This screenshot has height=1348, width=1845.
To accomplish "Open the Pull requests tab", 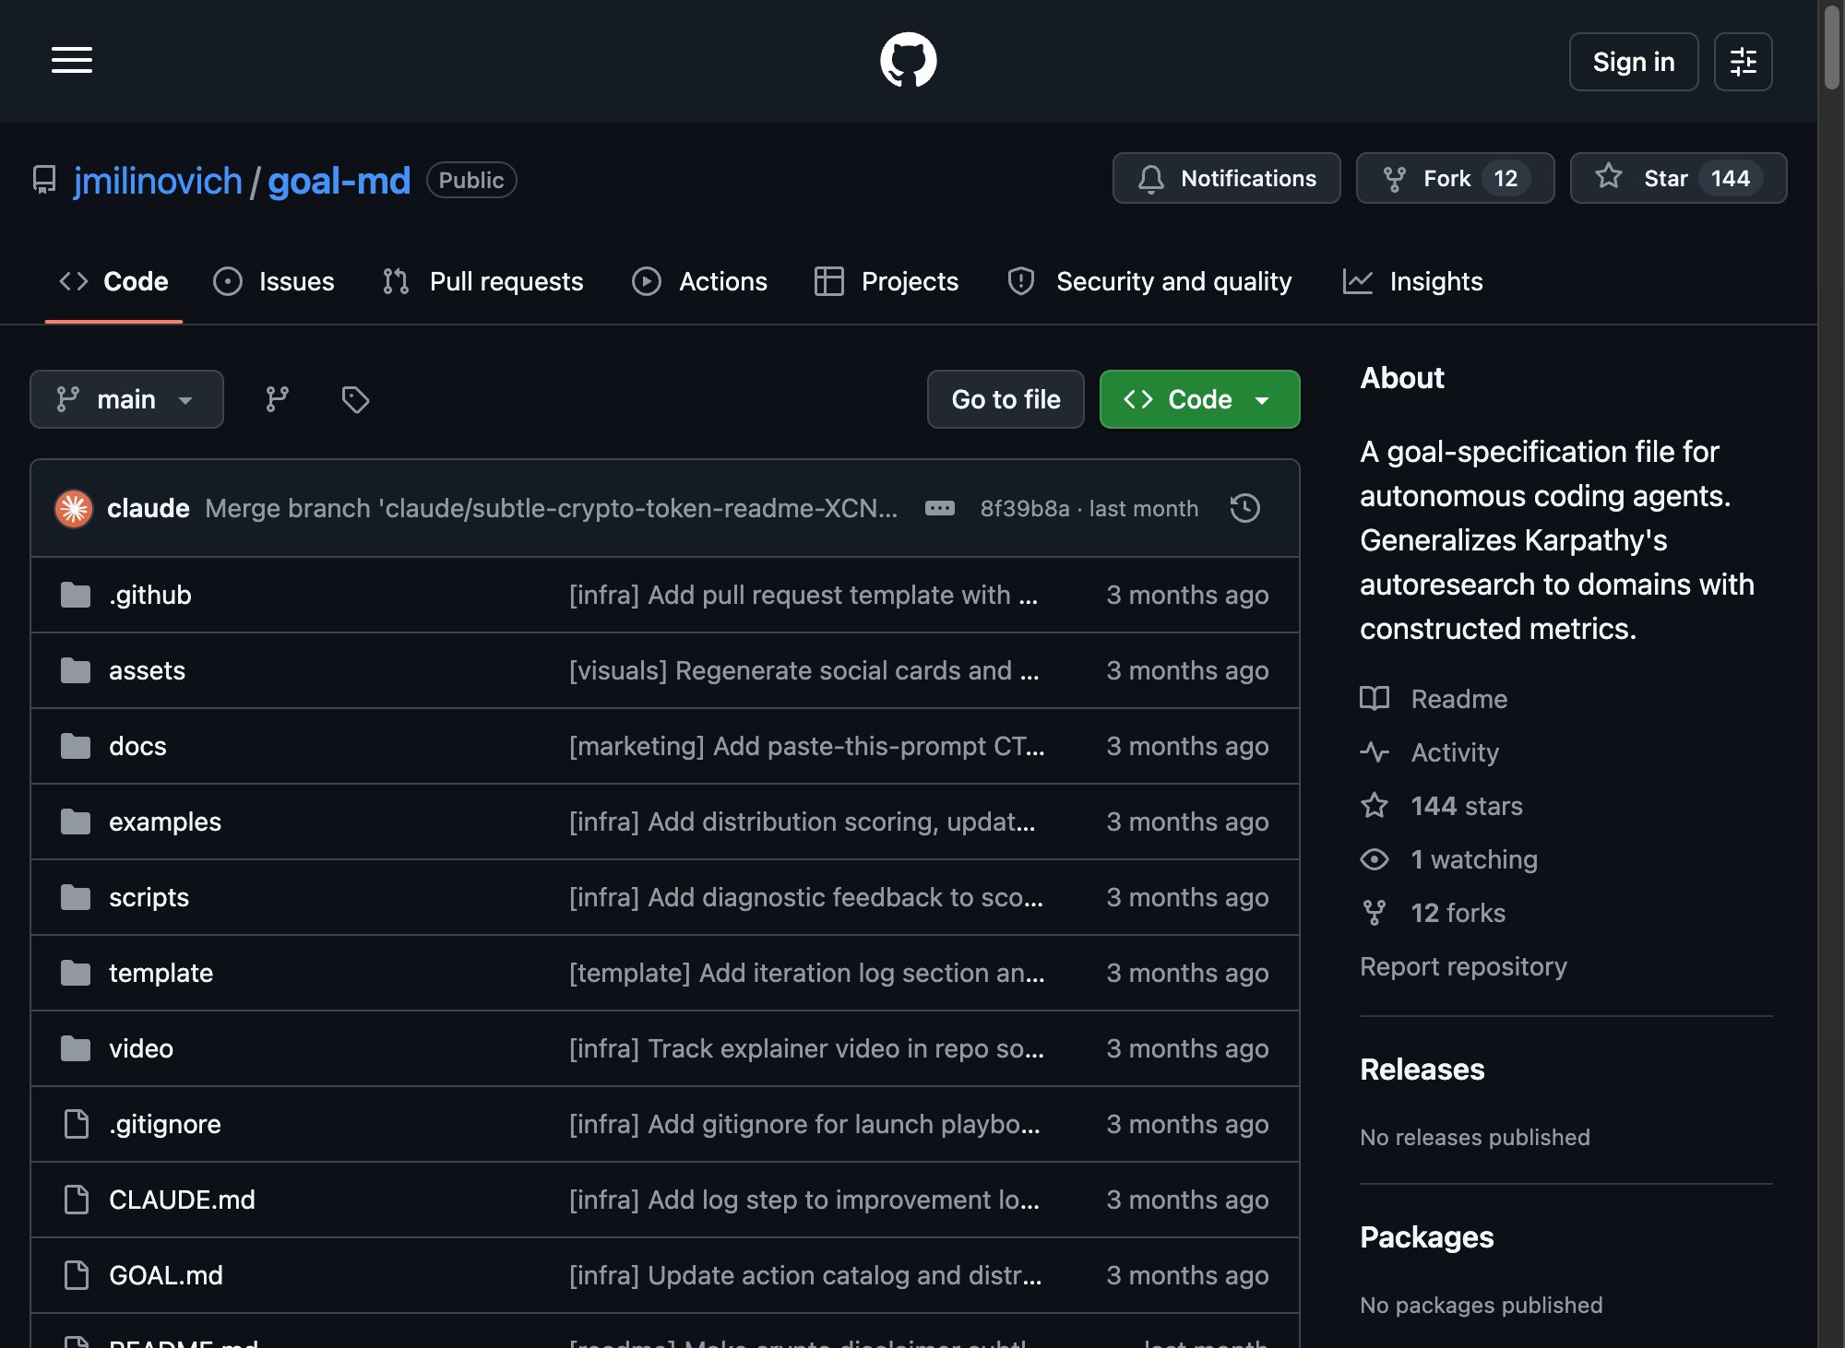I will (482, 281).
